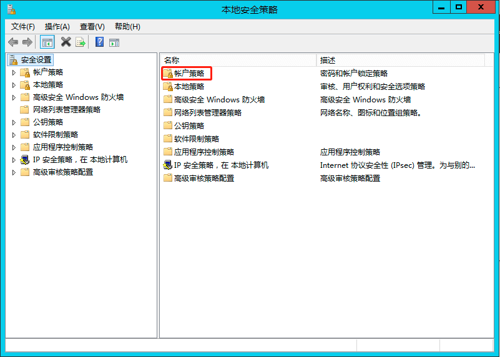Click the tree's IP 安全策略 computer icon
This screenshot has width=500, height=357.
[25, 160]
